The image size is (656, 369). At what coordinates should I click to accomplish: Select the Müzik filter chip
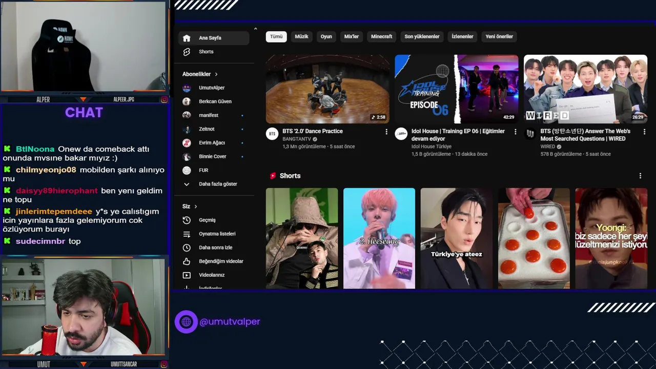pos(302,36)
